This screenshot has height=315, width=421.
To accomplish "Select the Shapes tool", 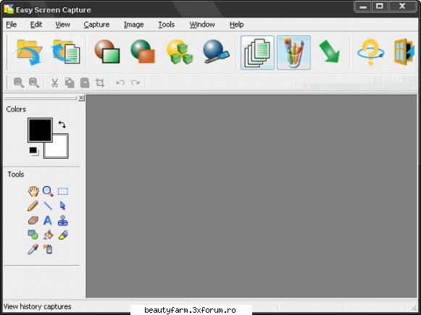I will click(33, 235).
